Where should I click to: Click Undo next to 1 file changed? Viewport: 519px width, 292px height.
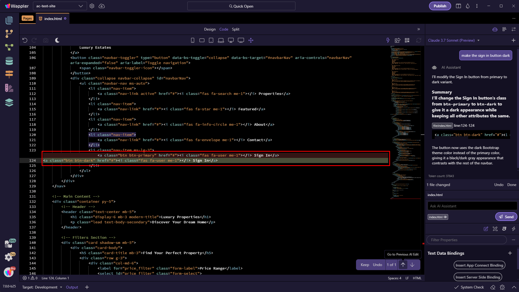pyautogui.click(x=499, y=185)
